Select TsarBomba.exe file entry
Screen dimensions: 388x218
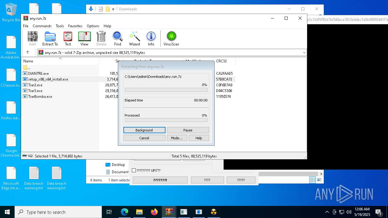tap(40, 97)
